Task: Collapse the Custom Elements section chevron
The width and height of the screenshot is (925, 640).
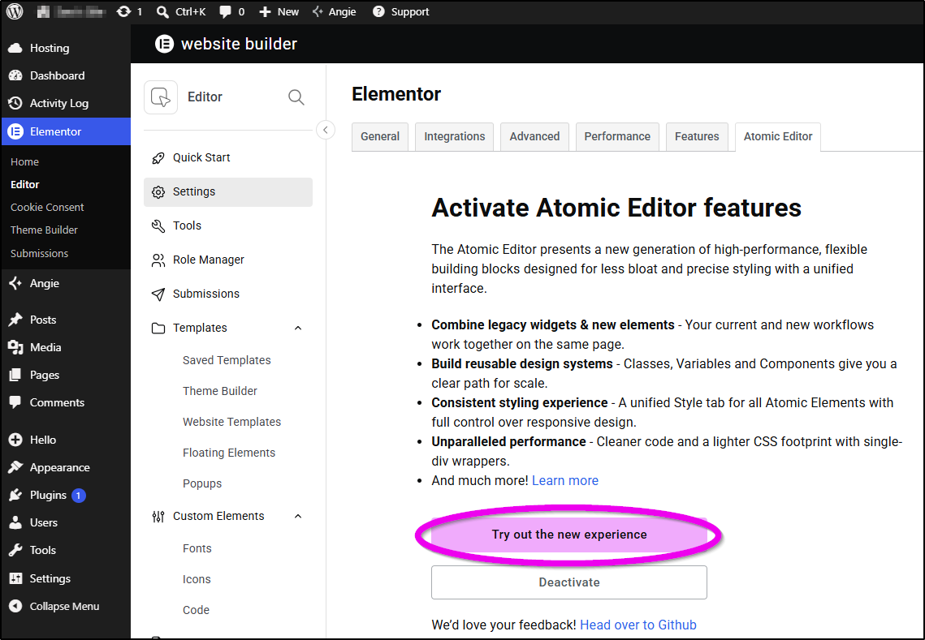Action: click(x=298, y=516)
